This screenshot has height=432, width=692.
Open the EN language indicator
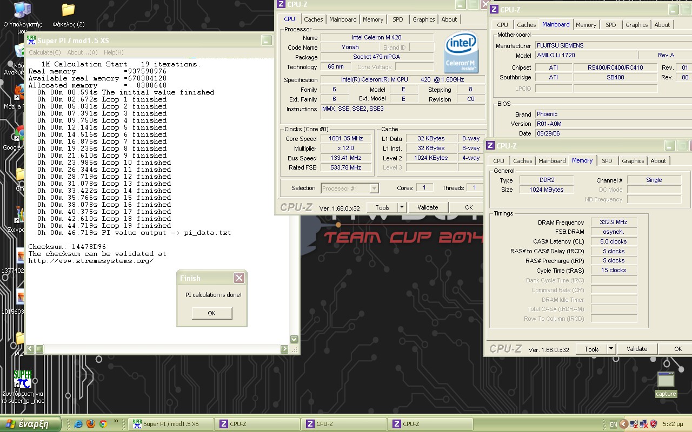613,424
